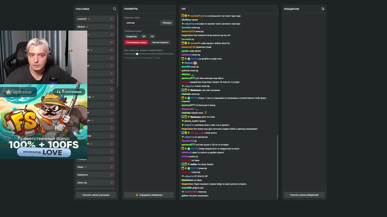The width and height of the screenshot is (387, 217).
Task: Delete participant Rekaez via trash icon
Action: click(112, 167)
